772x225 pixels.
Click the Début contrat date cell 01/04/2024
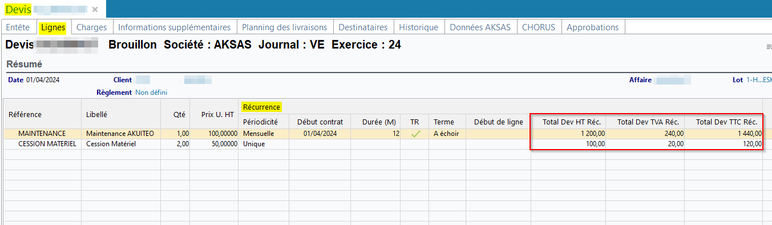(320, 134)
